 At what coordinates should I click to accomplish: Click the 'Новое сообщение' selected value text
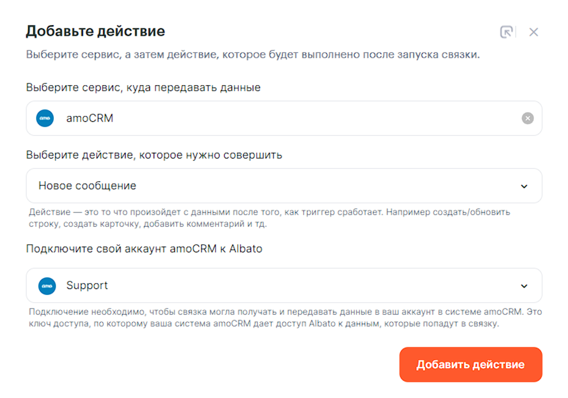[x=87, y=186]
